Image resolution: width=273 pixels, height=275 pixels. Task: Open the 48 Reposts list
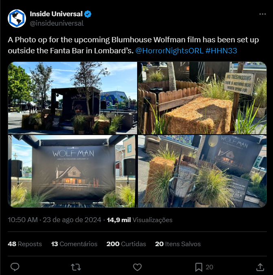pyautogui.click(x=25, y=244)
